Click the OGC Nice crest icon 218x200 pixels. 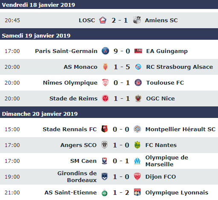(x=138, y=98)
